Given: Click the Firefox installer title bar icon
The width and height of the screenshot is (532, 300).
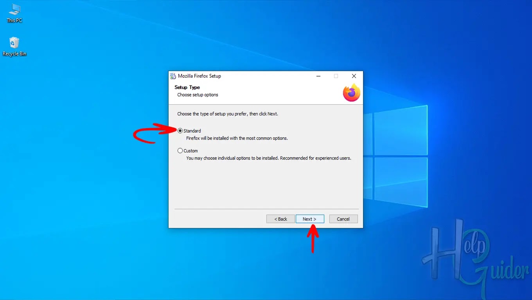Looking at the screenshot, I should (173, 76).
